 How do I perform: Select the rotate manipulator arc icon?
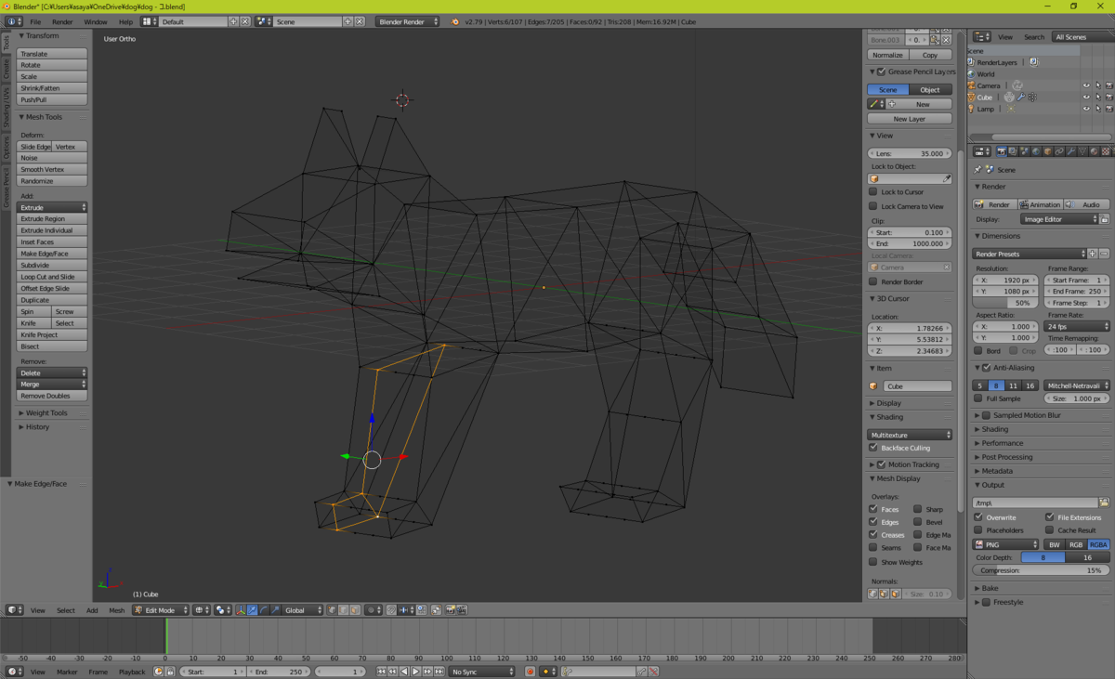pyautogui.click(x=263, y=610)
